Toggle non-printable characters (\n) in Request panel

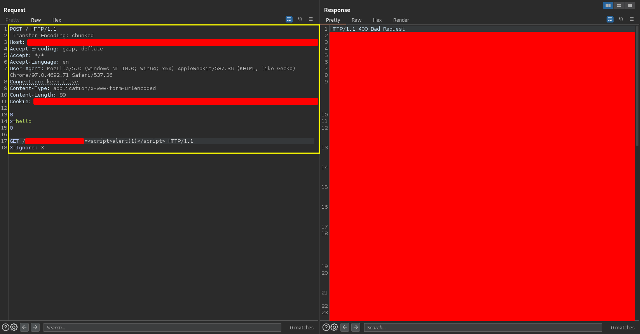[x=300, y=19]
